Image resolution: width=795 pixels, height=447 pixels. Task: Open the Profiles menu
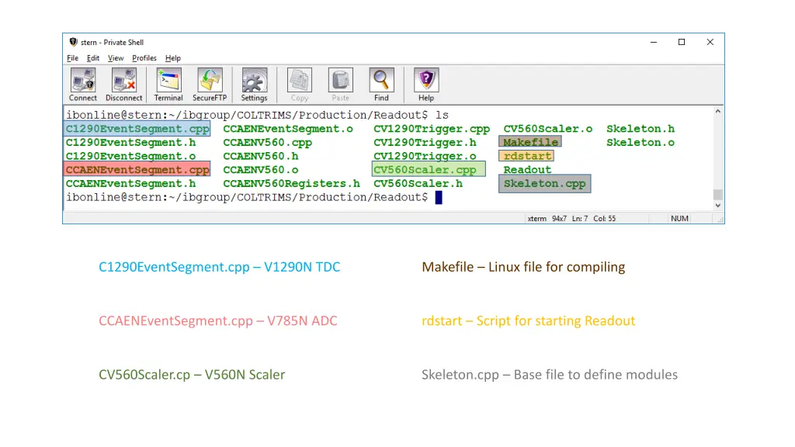[x=144, y=58]
